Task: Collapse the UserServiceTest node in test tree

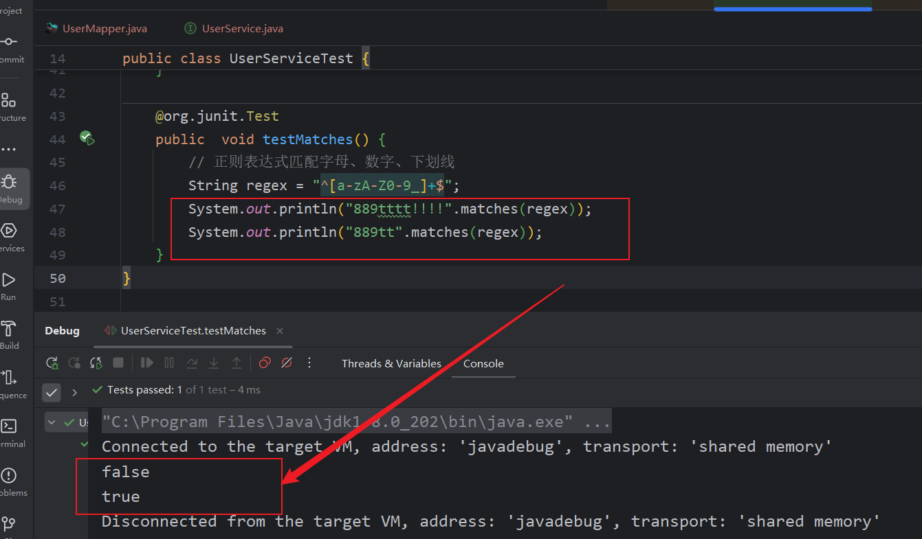Action: pos(52,422)
